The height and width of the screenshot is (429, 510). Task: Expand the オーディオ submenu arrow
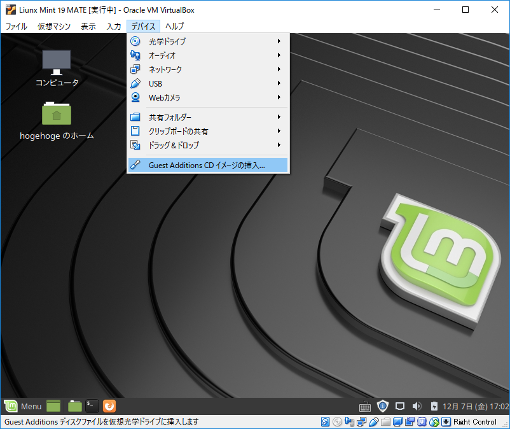click(x=279, y=55)
